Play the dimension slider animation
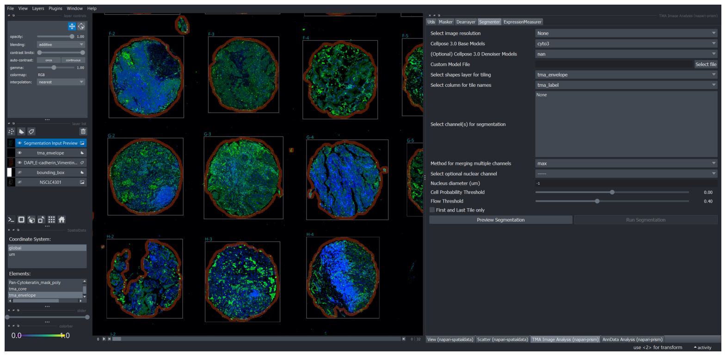 104,339
